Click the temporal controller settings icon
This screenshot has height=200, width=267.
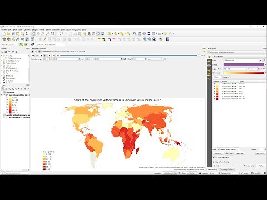pos(204,52)
